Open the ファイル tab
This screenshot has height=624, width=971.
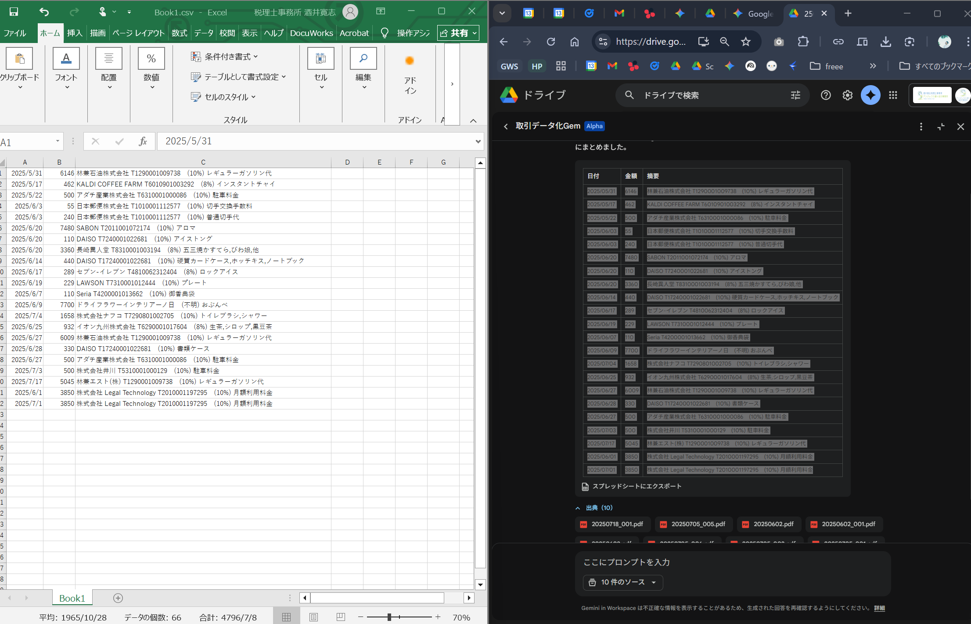point(15,33)
